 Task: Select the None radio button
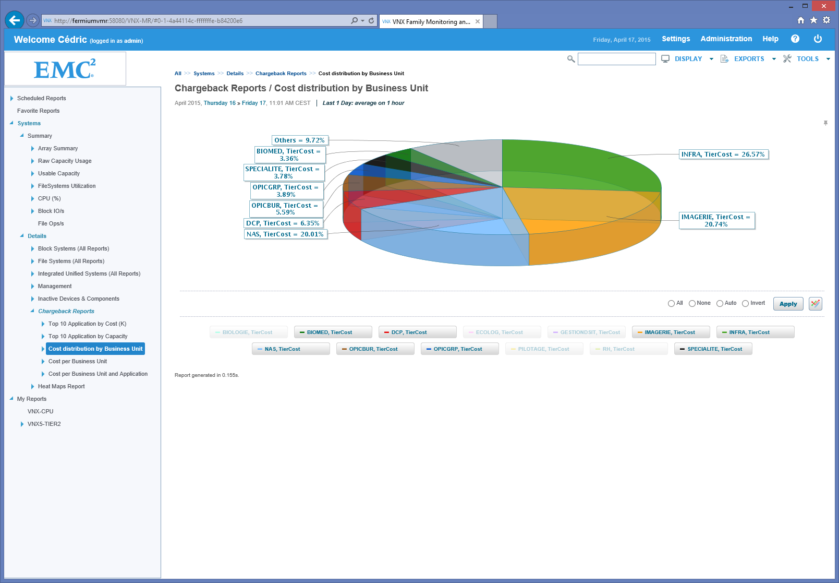tap(692, 303)
